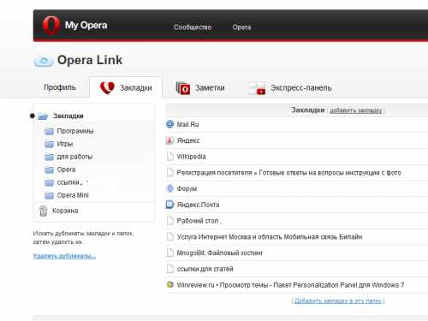Screen dimensions: 428x321
Task: Open the Профиль tab
Action: tap(60, 87)
